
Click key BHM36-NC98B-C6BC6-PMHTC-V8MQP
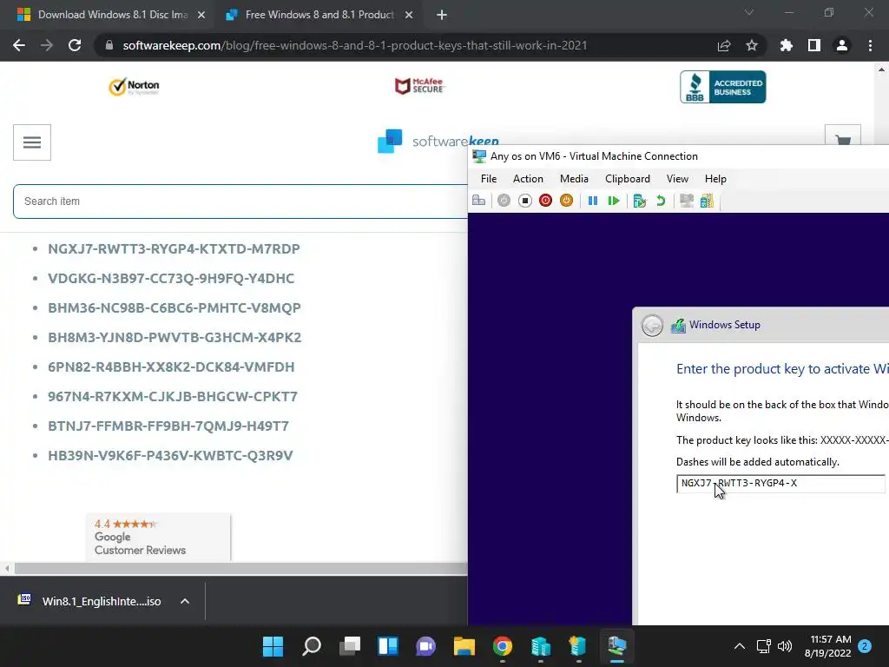click(174, 307)
